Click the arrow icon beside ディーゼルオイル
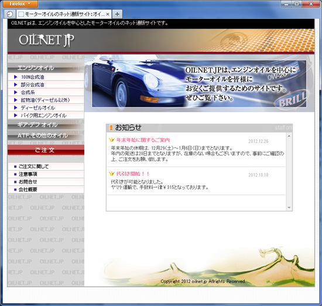322x306 pixels. tap(15, 108)
